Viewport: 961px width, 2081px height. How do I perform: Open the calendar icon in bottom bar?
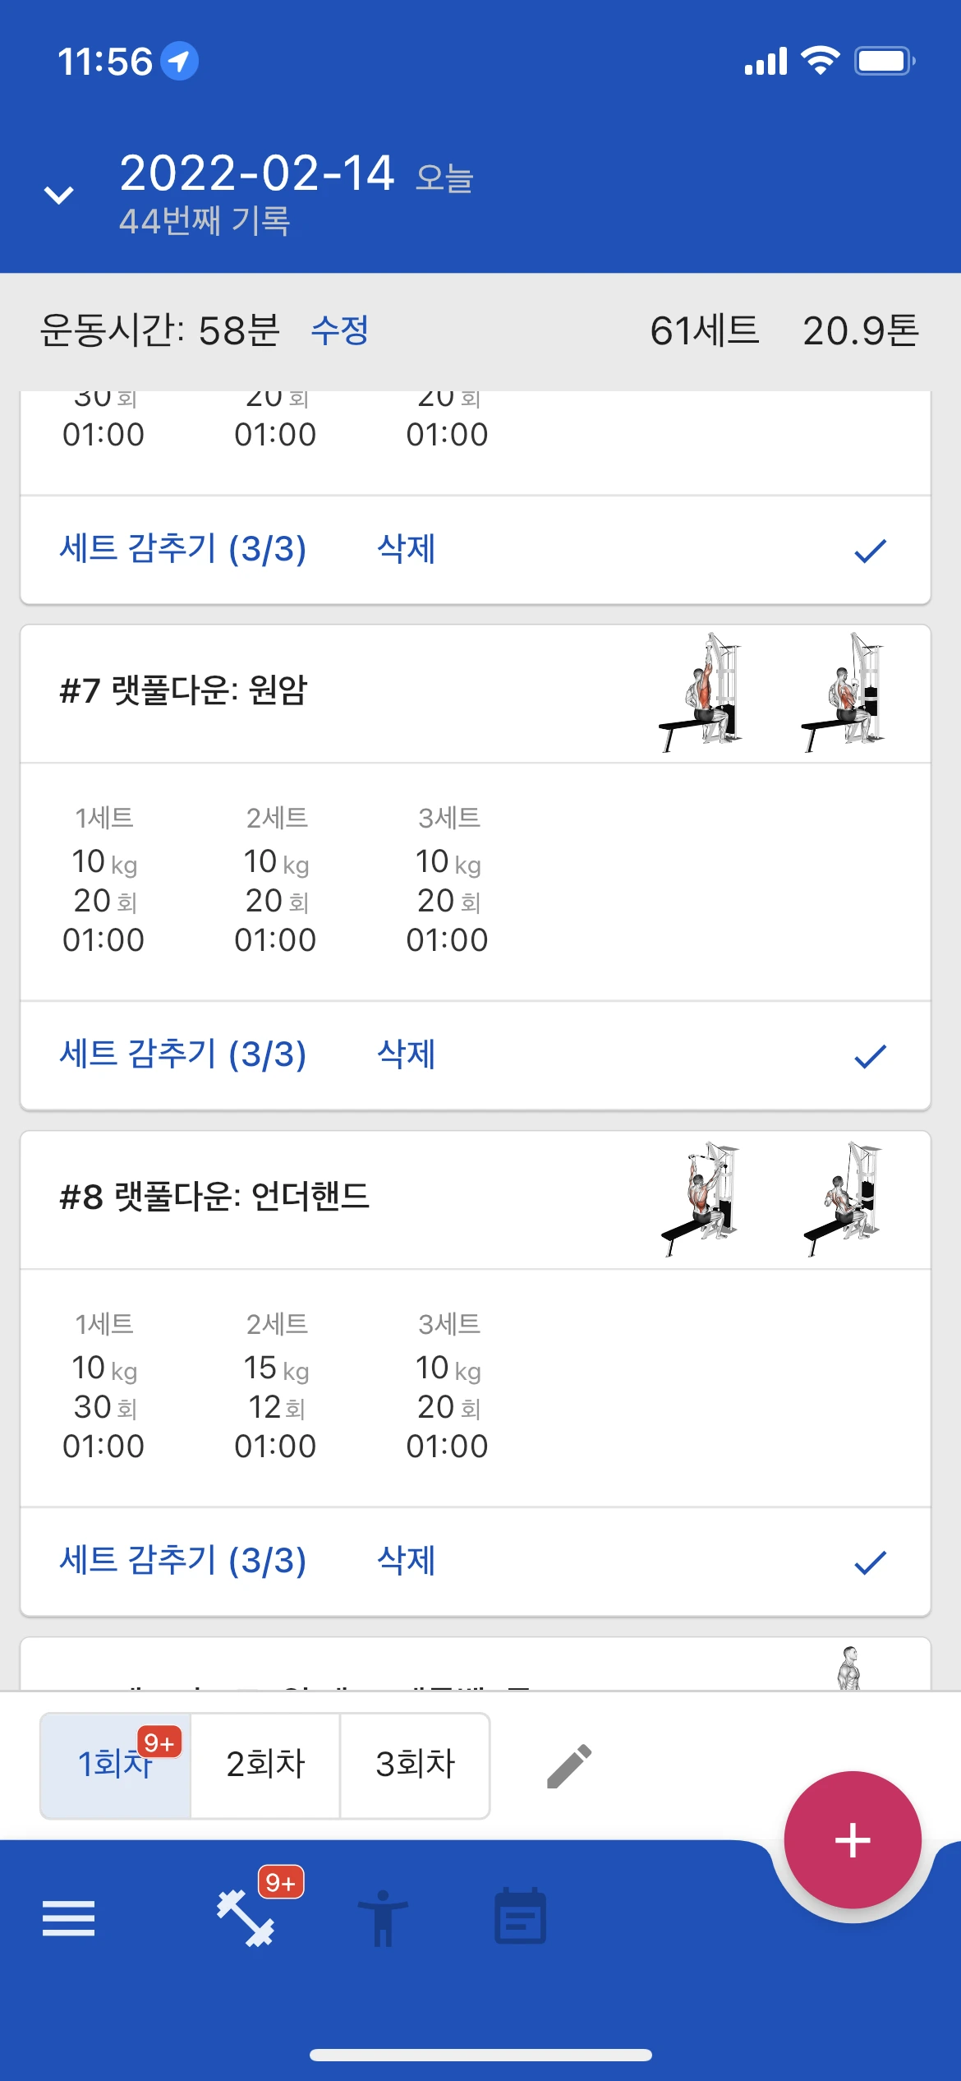point(520,1917)
